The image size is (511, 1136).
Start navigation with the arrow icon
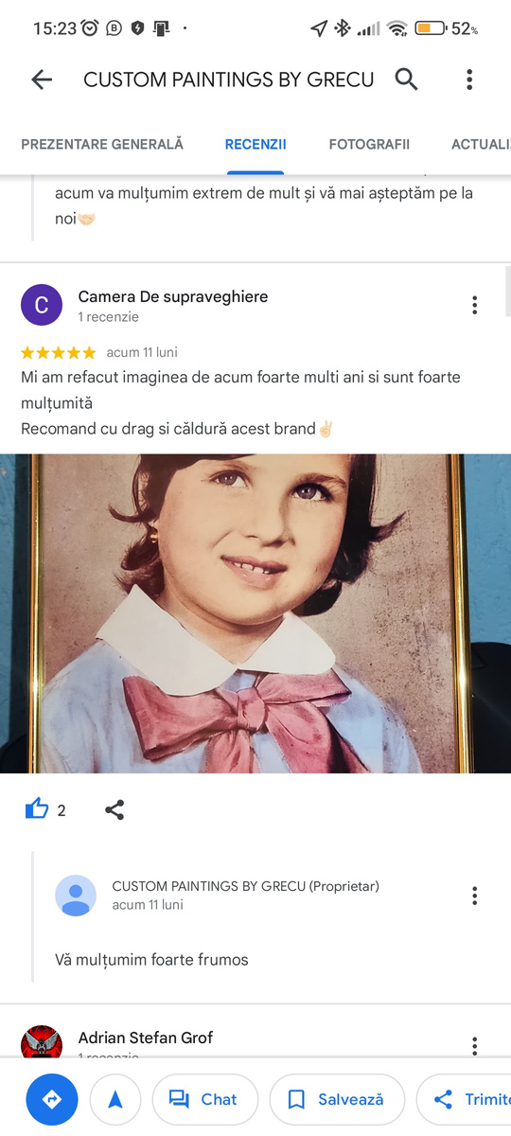[x=115, y=1099]
